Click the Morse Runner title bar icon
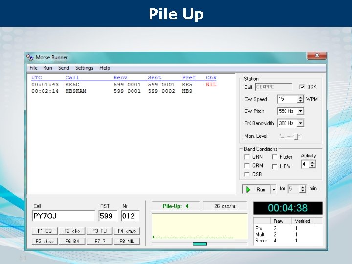The width and height of the screenshot is (352, 264). (x=30, y=57)
